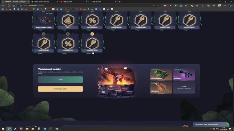This screenshot has width=234, height=131.
Task: Click the red ABP extension icon
Action: [x=165, y=6]
